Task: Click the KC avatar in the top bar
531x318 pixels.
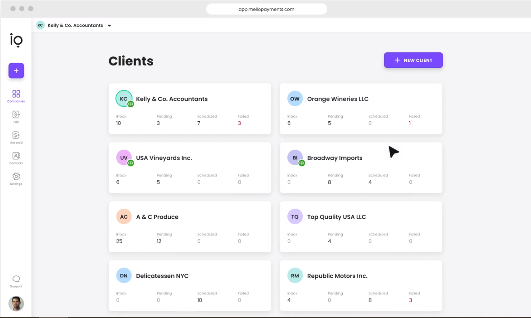Action: (x=40, y=25)
